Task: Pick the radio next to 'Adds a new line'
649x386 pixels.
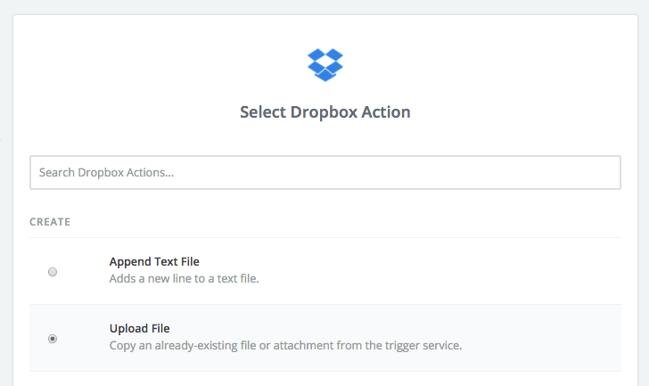Action: coord(53,272)
